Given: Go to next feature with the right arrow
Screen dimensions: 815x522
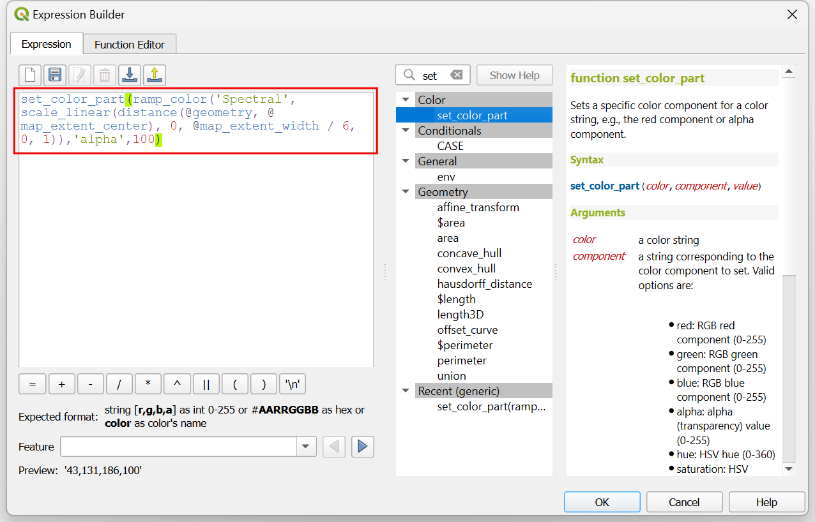Looking at the screenshot, I should pyautogui.click(x=362, y=447).
